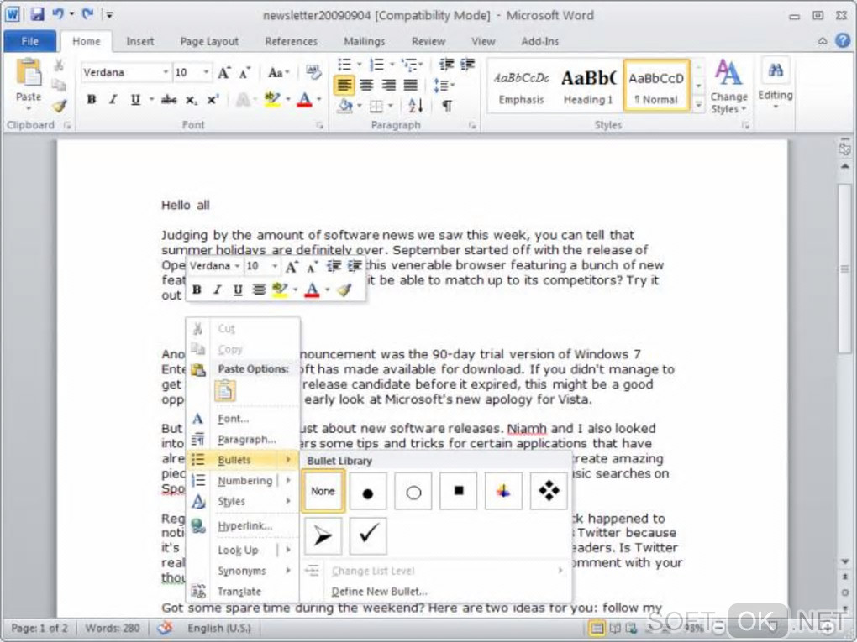Expand the numbering dropdown arrow in the ribbon
The height and width of the screenshot is (642, 857).
(x=392, y=65)
